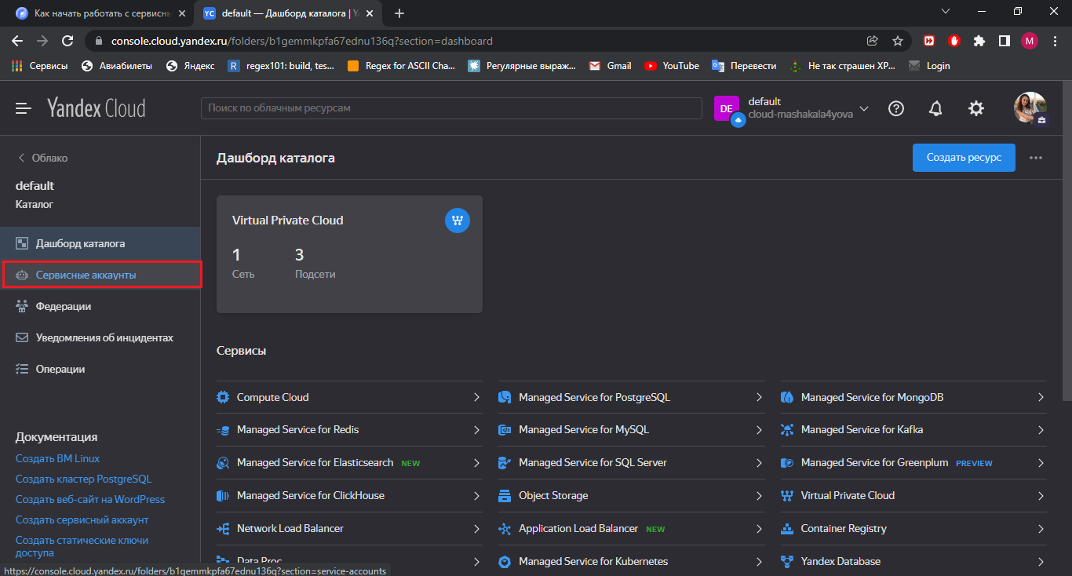The image size is (1072, 576).
Task: Open Операции in the sidebar
Action: click(x=100, y=369)
